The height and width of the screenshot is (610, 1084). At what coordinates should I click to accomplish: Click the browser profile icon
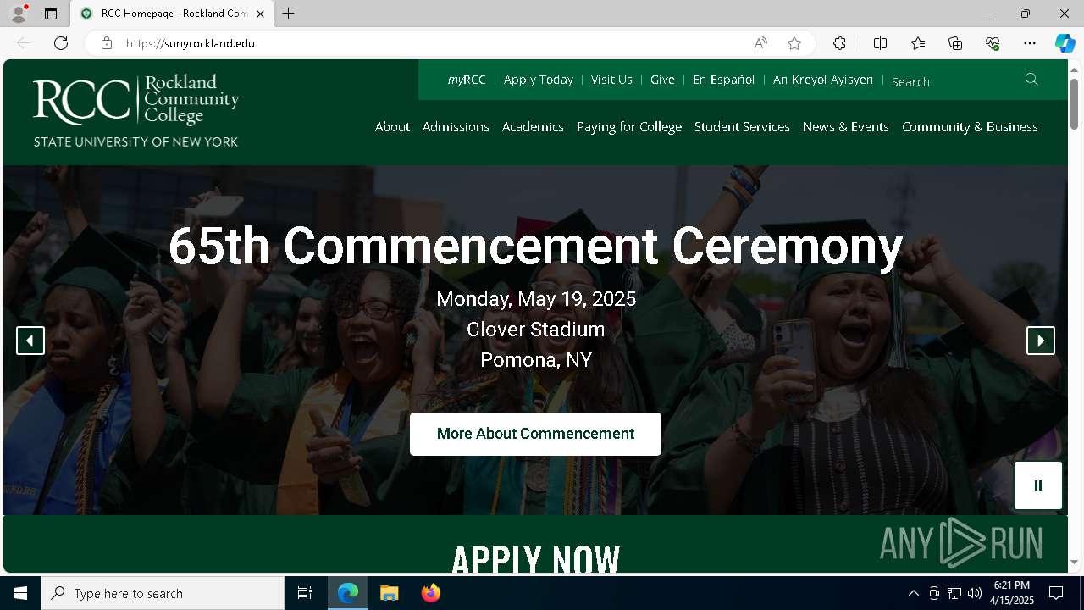(19, 14)
